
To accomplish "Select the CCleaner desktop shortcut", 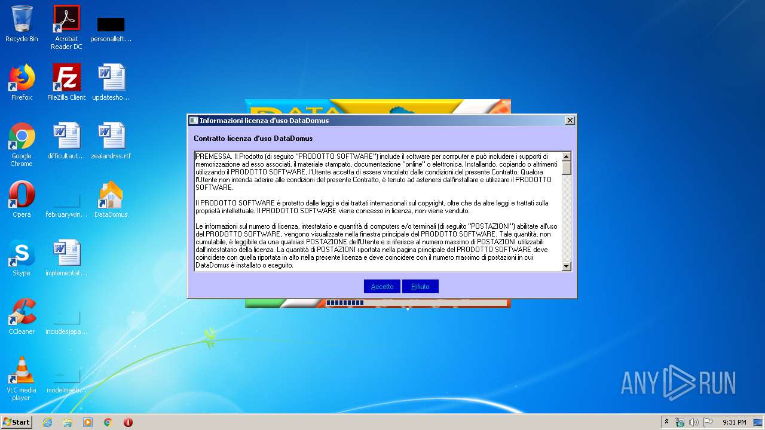I will coord(22,317).
